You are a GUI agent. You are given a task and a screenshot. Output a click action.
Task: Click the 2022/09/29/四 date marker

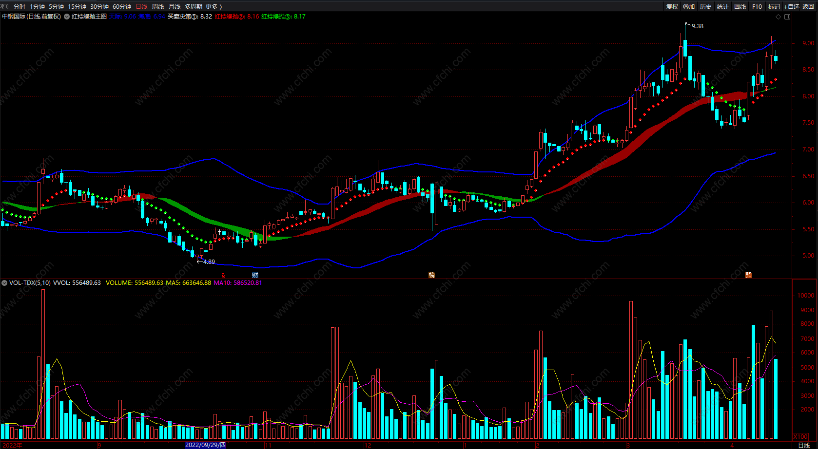(x=205, y=445)
